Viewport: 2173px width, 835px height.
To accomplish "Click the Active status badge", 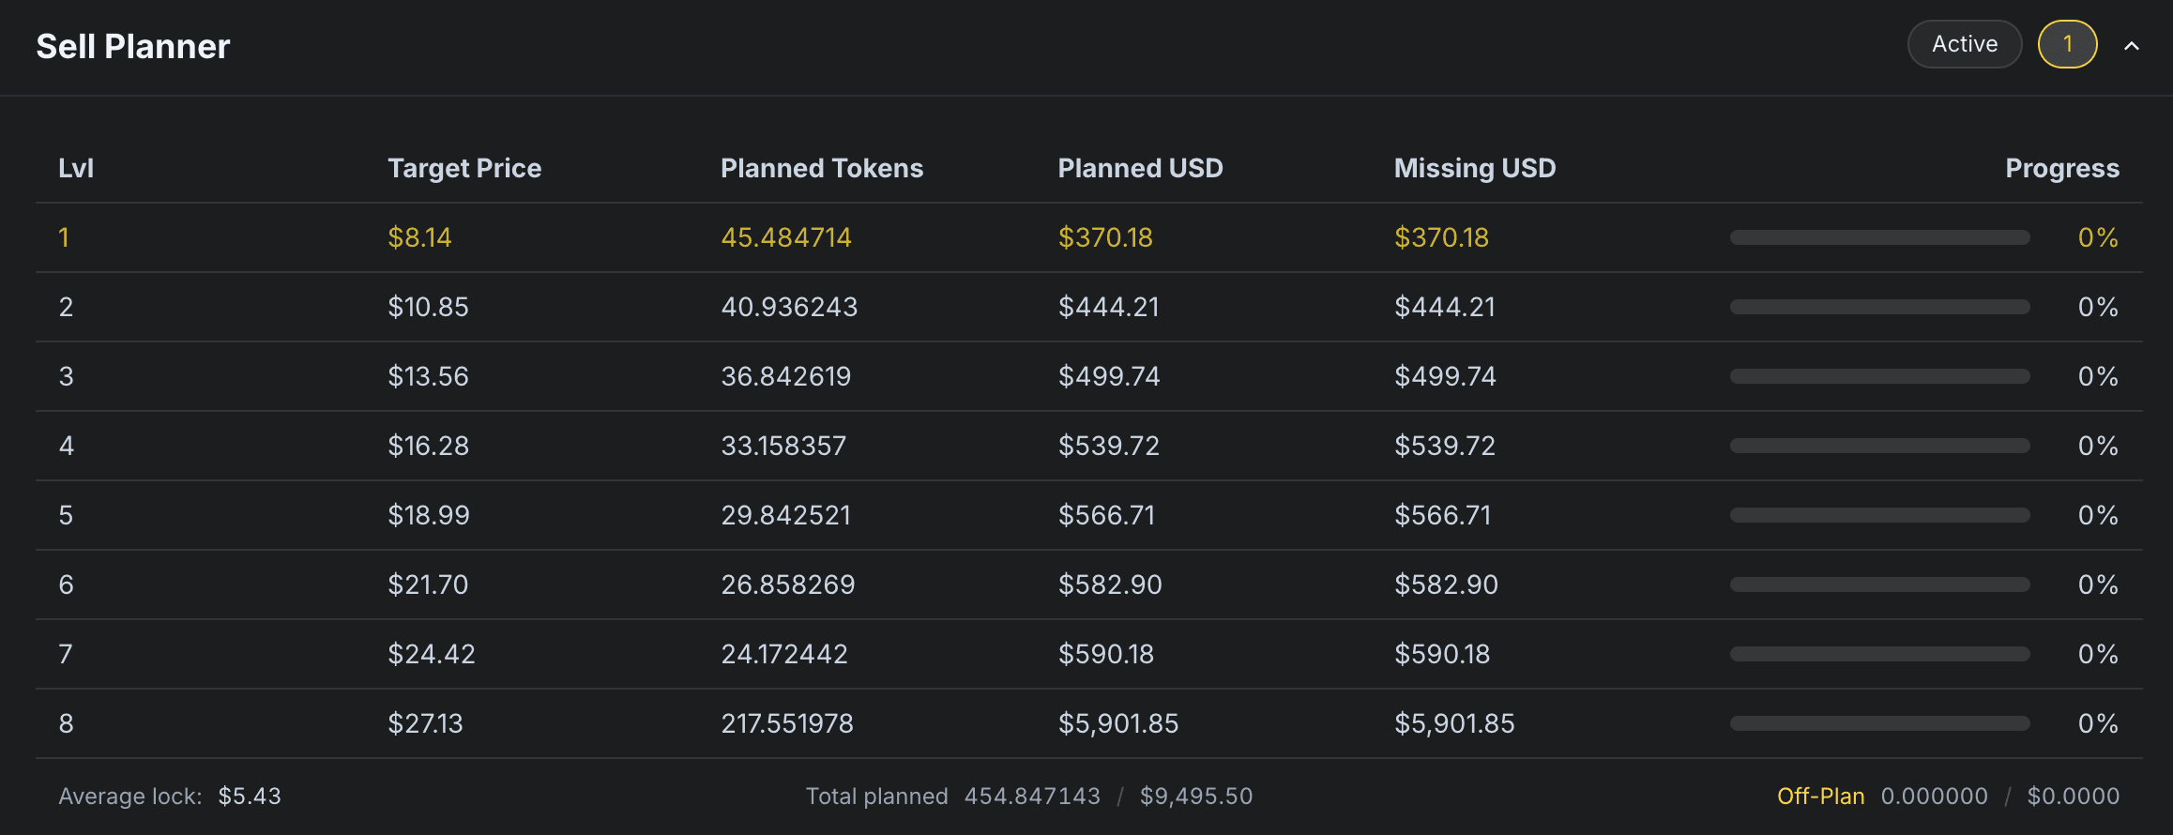I will pyautogui.click(x=1965, y=44).
